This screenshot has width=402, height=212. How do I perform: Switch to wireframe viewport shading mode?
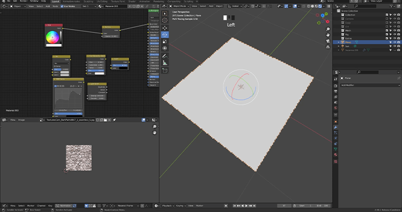pos(309,6)
